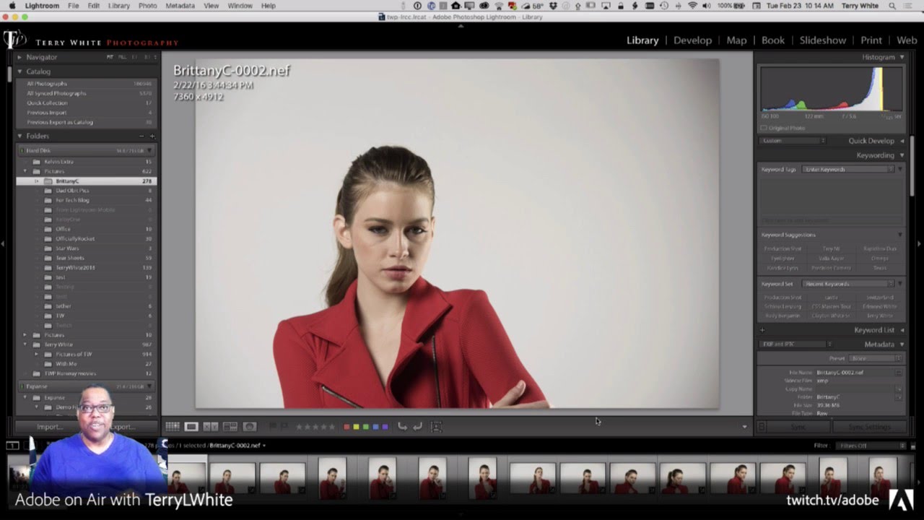The image size is (924, 520).
Task: Rotate photo counter-clockwise using toolbar arrow
Action: point(403,427)
